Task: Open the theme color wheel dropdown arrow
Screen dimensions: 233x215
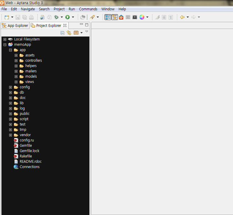Action: (x=147, y=17)
